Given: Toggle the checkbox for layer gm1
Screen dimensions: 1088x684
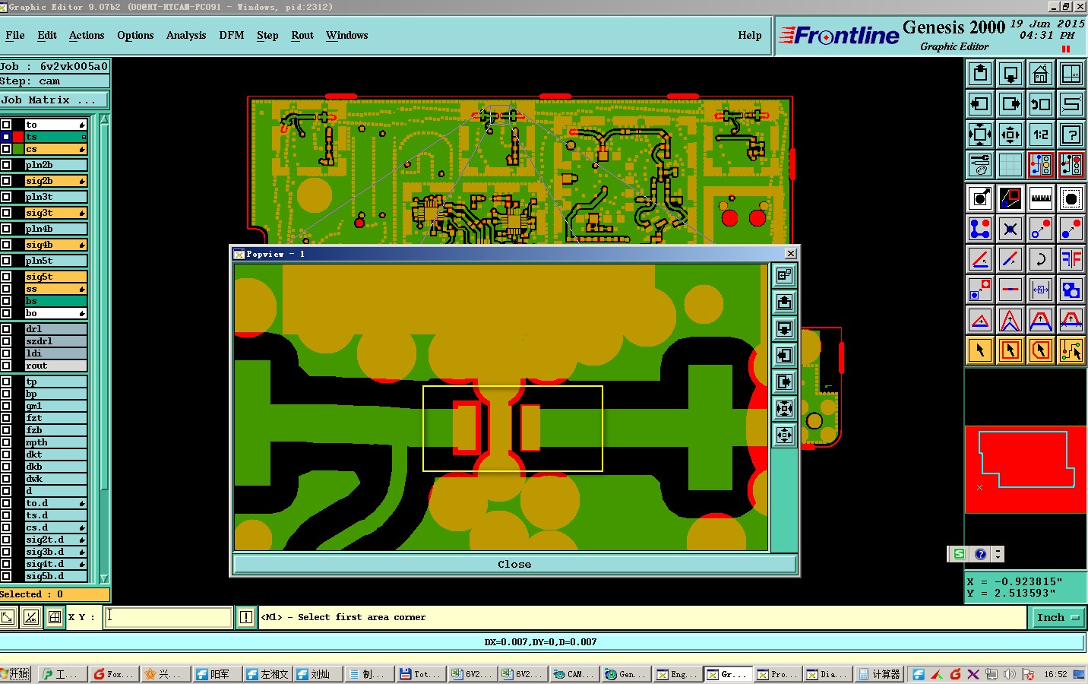Looking at the screenshot, I should 6,406.
